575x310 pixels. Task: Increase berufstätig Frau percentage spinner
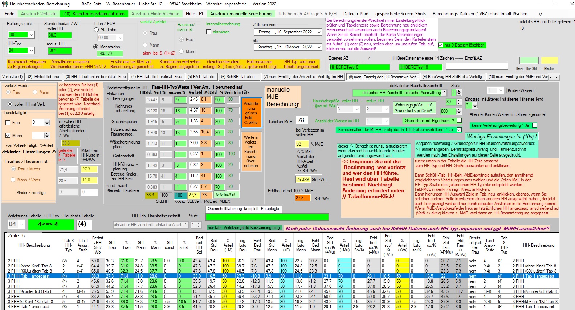click(47, 121)
